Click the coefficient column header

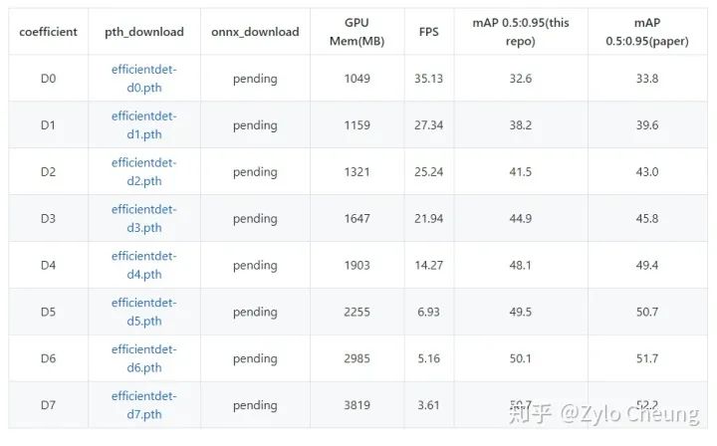48,32
